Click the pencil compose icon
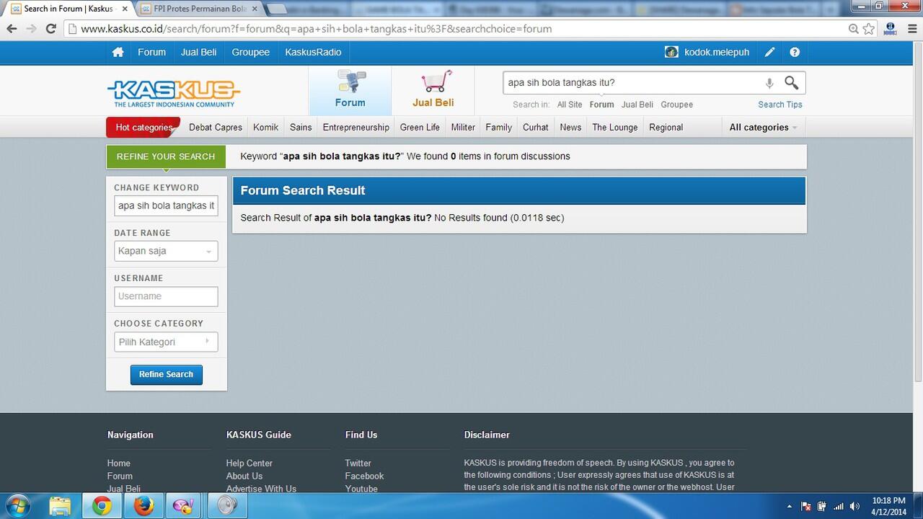The width and height of the screenshot is (923, 519). (770, 52)
